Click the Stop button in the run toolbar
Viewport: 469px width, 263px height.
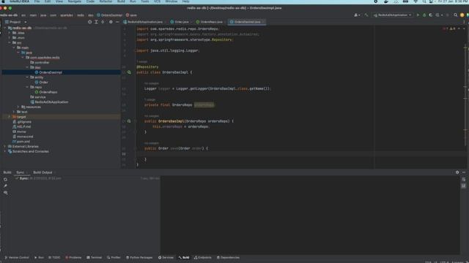point(448,15)
